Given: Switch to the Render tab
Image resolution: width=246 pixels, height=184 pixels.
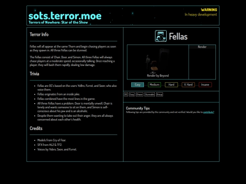Looking at the screenshot, I should 202,47.
